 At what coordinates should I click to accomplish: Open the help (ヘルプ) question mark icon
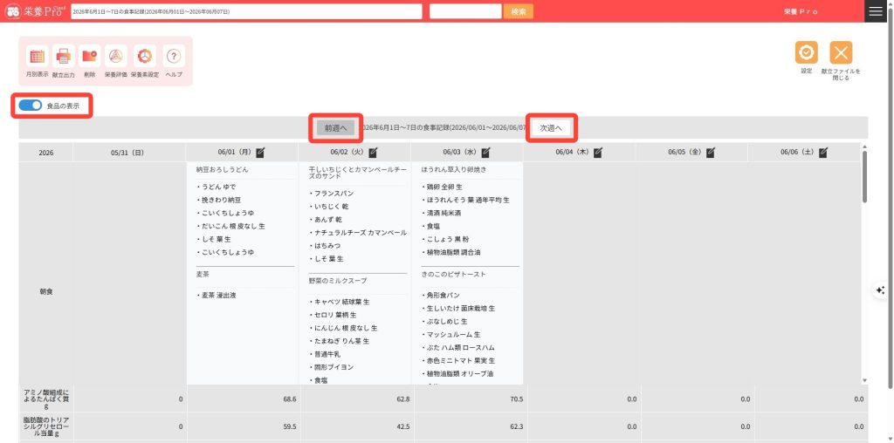point(174,57)
